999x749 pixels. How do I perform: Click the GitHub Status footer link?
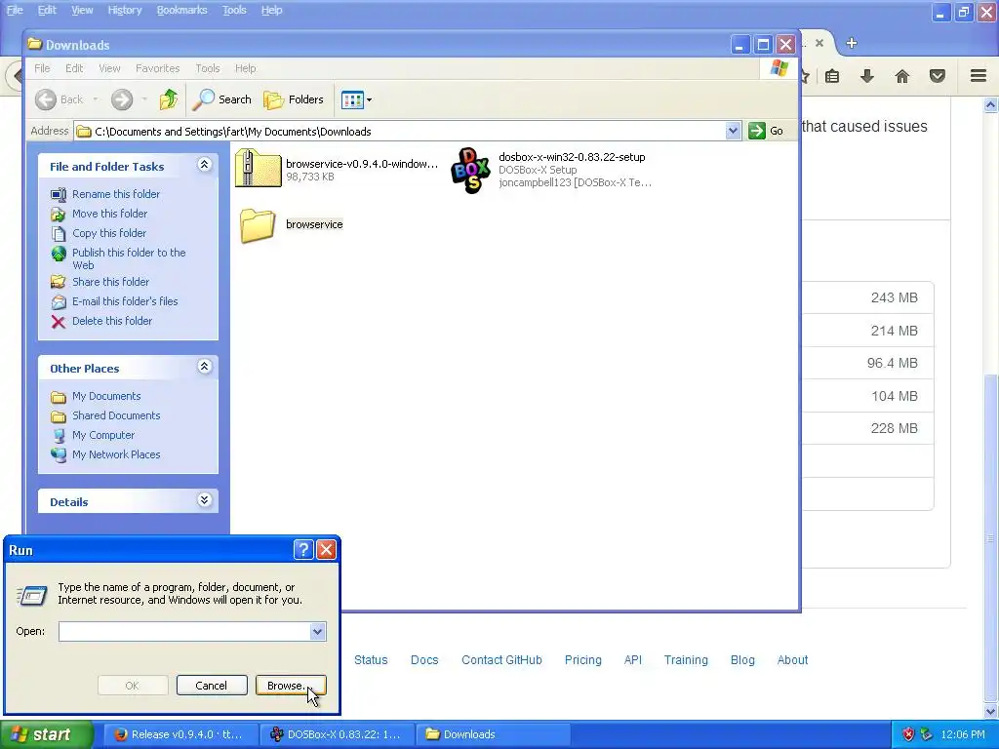point(371,660)
